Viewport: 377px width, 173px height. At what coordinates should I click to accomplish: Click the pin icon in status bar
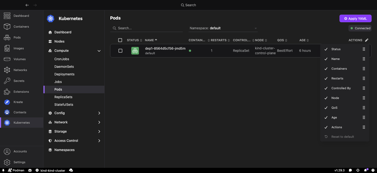[x=3, y=170]
